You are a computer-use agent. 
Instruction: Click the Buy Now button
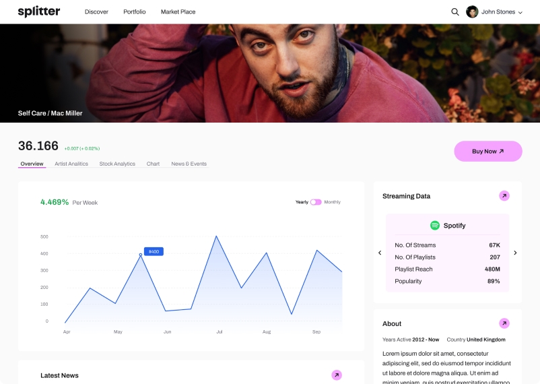click(x=488, y=151)
